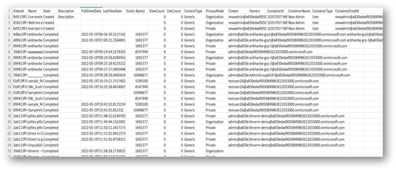Viewport: 396px width, 170px height.
Task: Select row header number 2
Action: 9,17
